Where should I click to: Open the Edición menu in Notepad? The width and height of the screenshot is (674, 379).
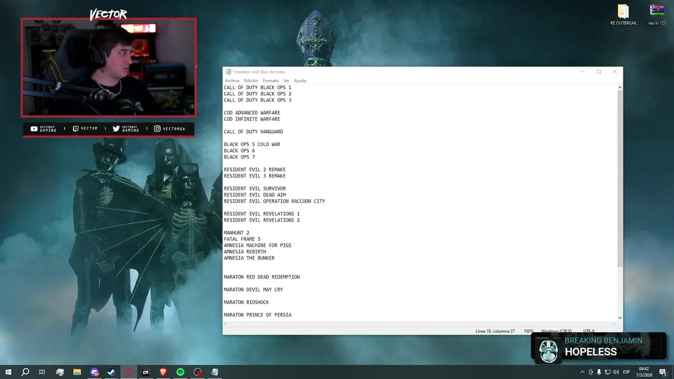251,81
